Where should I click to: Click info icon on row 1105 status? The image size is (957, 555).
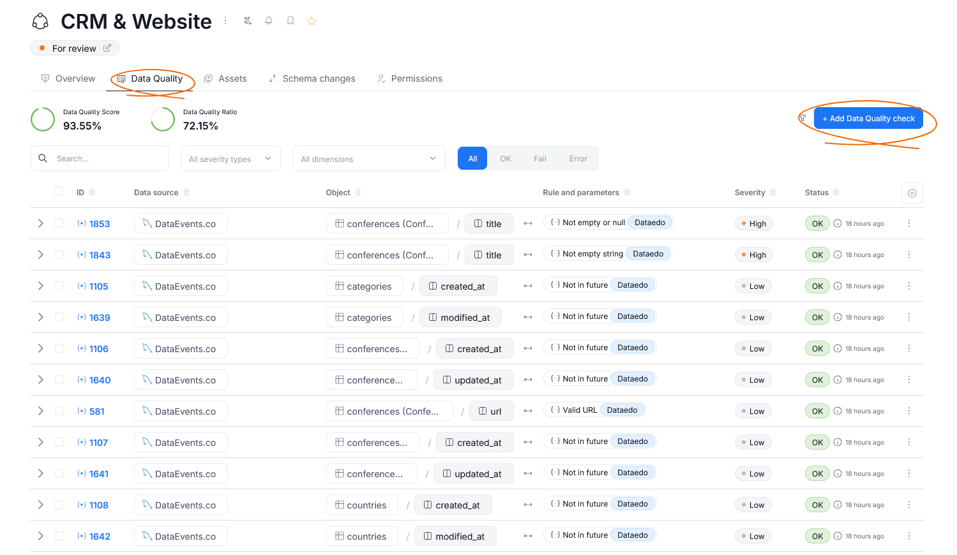[x=838, y=286]
